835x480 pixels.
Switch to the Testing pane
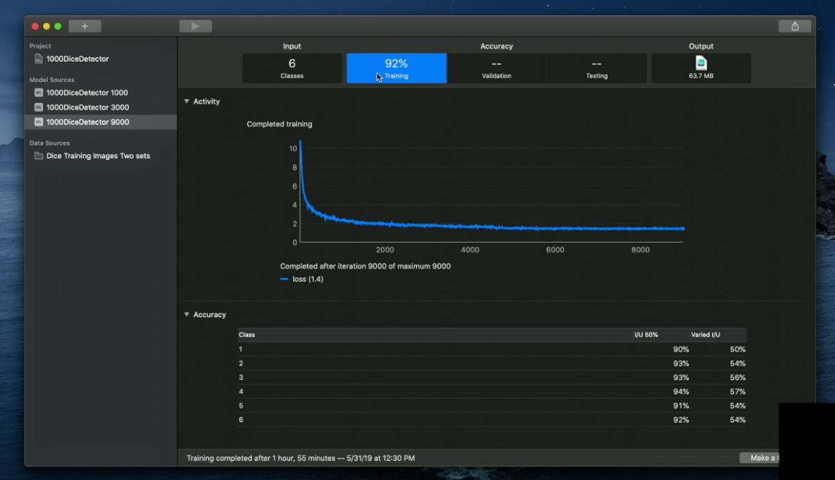click(x=596, y=68)
